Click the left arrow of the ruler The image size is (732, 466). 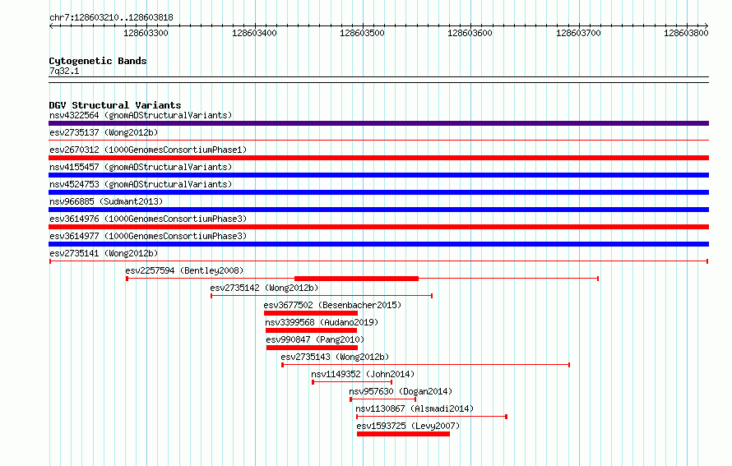(51, 26)
